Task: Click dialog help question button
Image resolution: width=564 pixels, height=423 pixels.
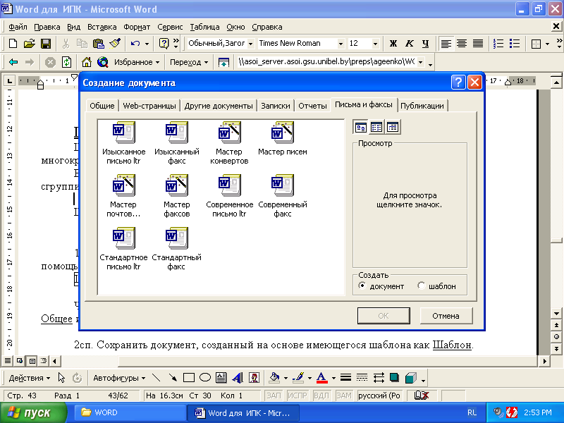Action: [458, 82]
